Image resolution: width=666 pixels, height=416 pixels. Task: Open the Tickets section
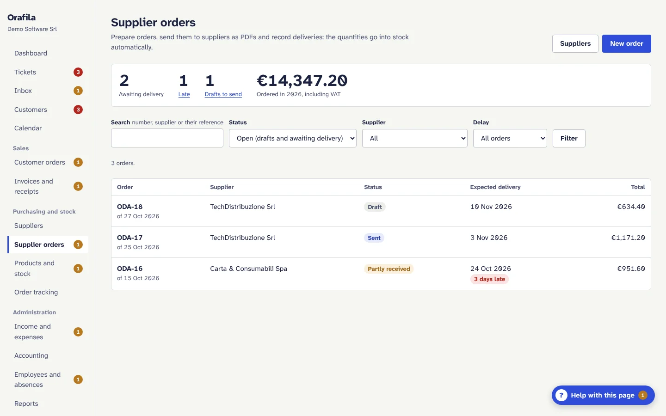tap(48, 72)
